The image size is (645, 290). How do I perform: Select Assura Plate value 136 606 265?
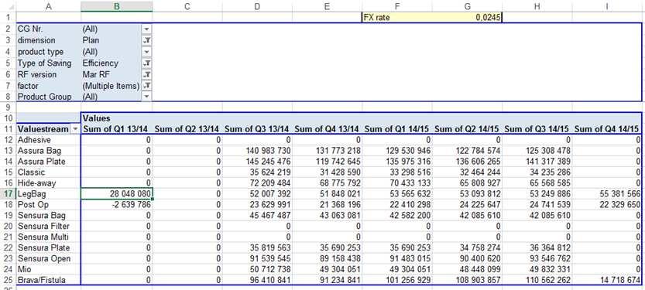(468, 162)
